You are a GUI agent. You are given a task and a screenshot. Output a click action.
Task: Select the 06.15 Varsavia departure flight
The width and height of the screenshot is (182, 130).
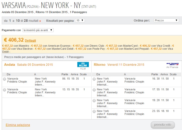5,79
